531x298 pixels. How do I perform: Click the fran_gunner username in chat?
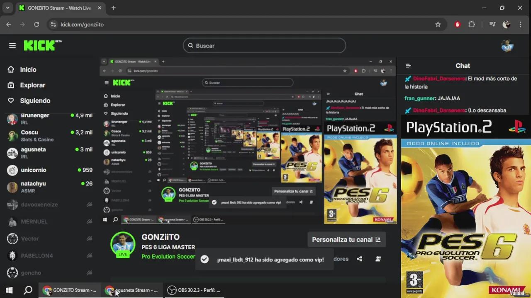click(x=420, y=99)
